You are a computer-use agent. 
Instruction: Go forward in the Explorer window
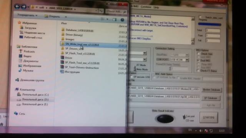(x=23, y=7)
